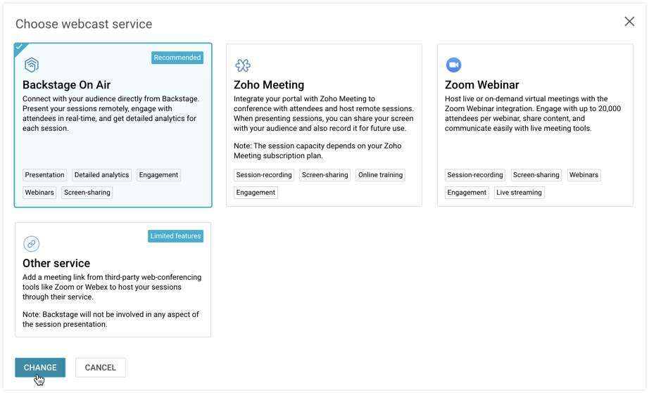Click the Zoho Meeting logo icon
The height and width of the screenshot is (393, 649).
tap(242, 65)
